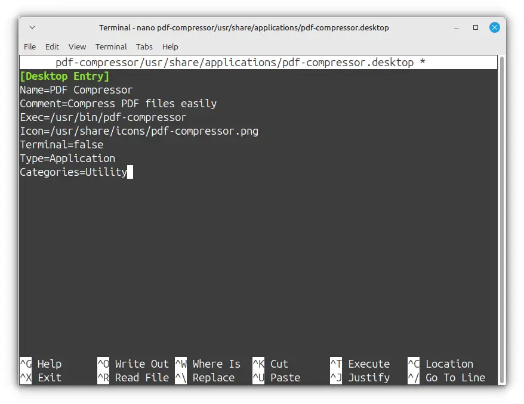Viewport: 524px width, 404px height.
Task: Click on the Exec=/usr/bin/pdf-compressor line
Action: pyautogui.click(x=103, y=117)
